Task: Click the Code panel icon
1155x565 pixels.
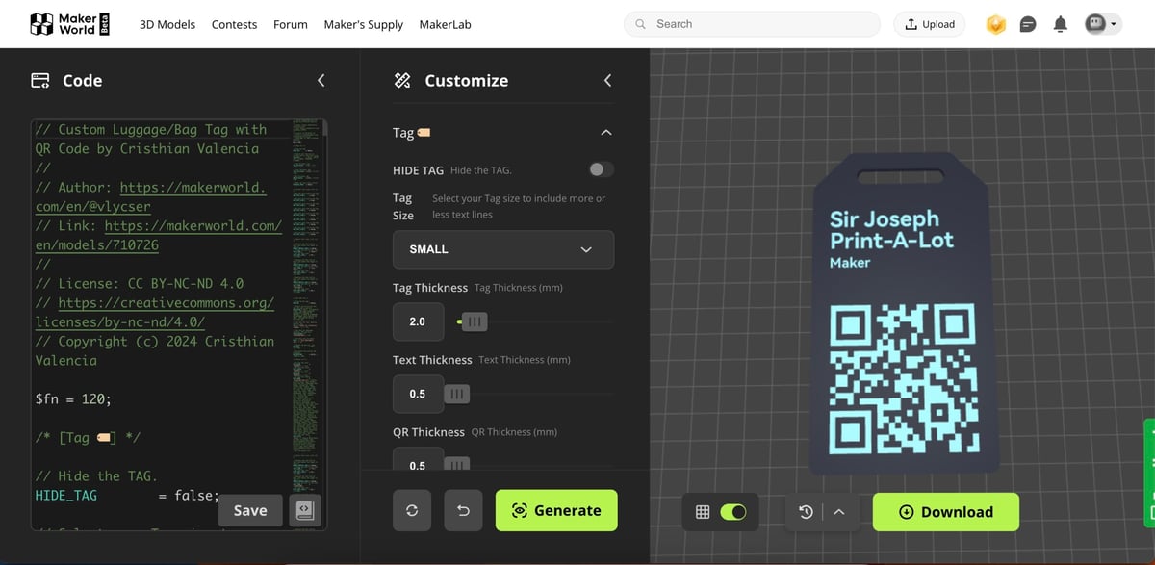Action: tap(40, 81)
